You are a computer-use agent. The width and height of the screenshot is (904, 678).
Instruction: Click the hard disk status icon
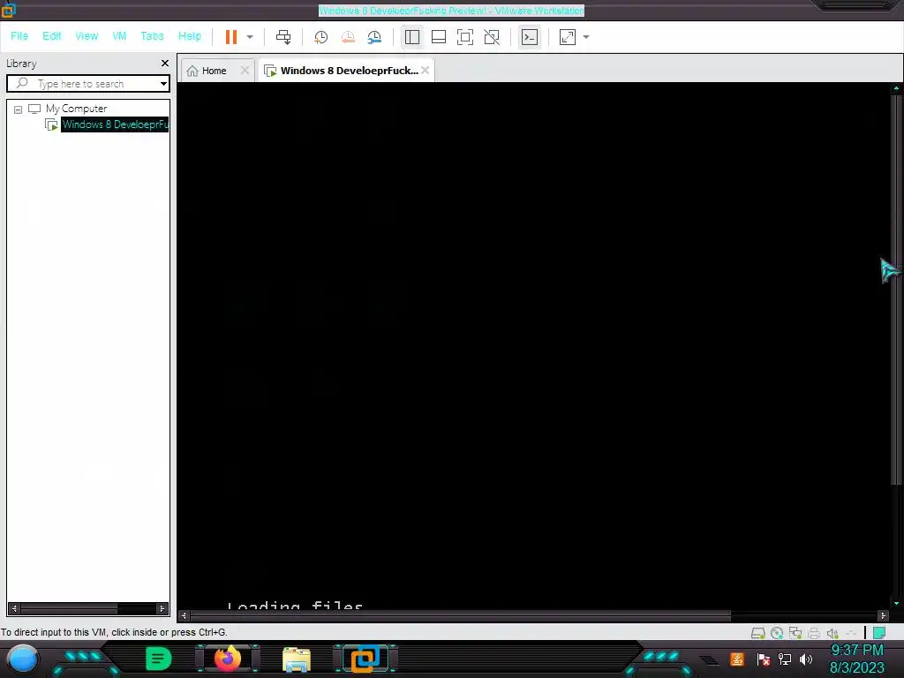757,634
